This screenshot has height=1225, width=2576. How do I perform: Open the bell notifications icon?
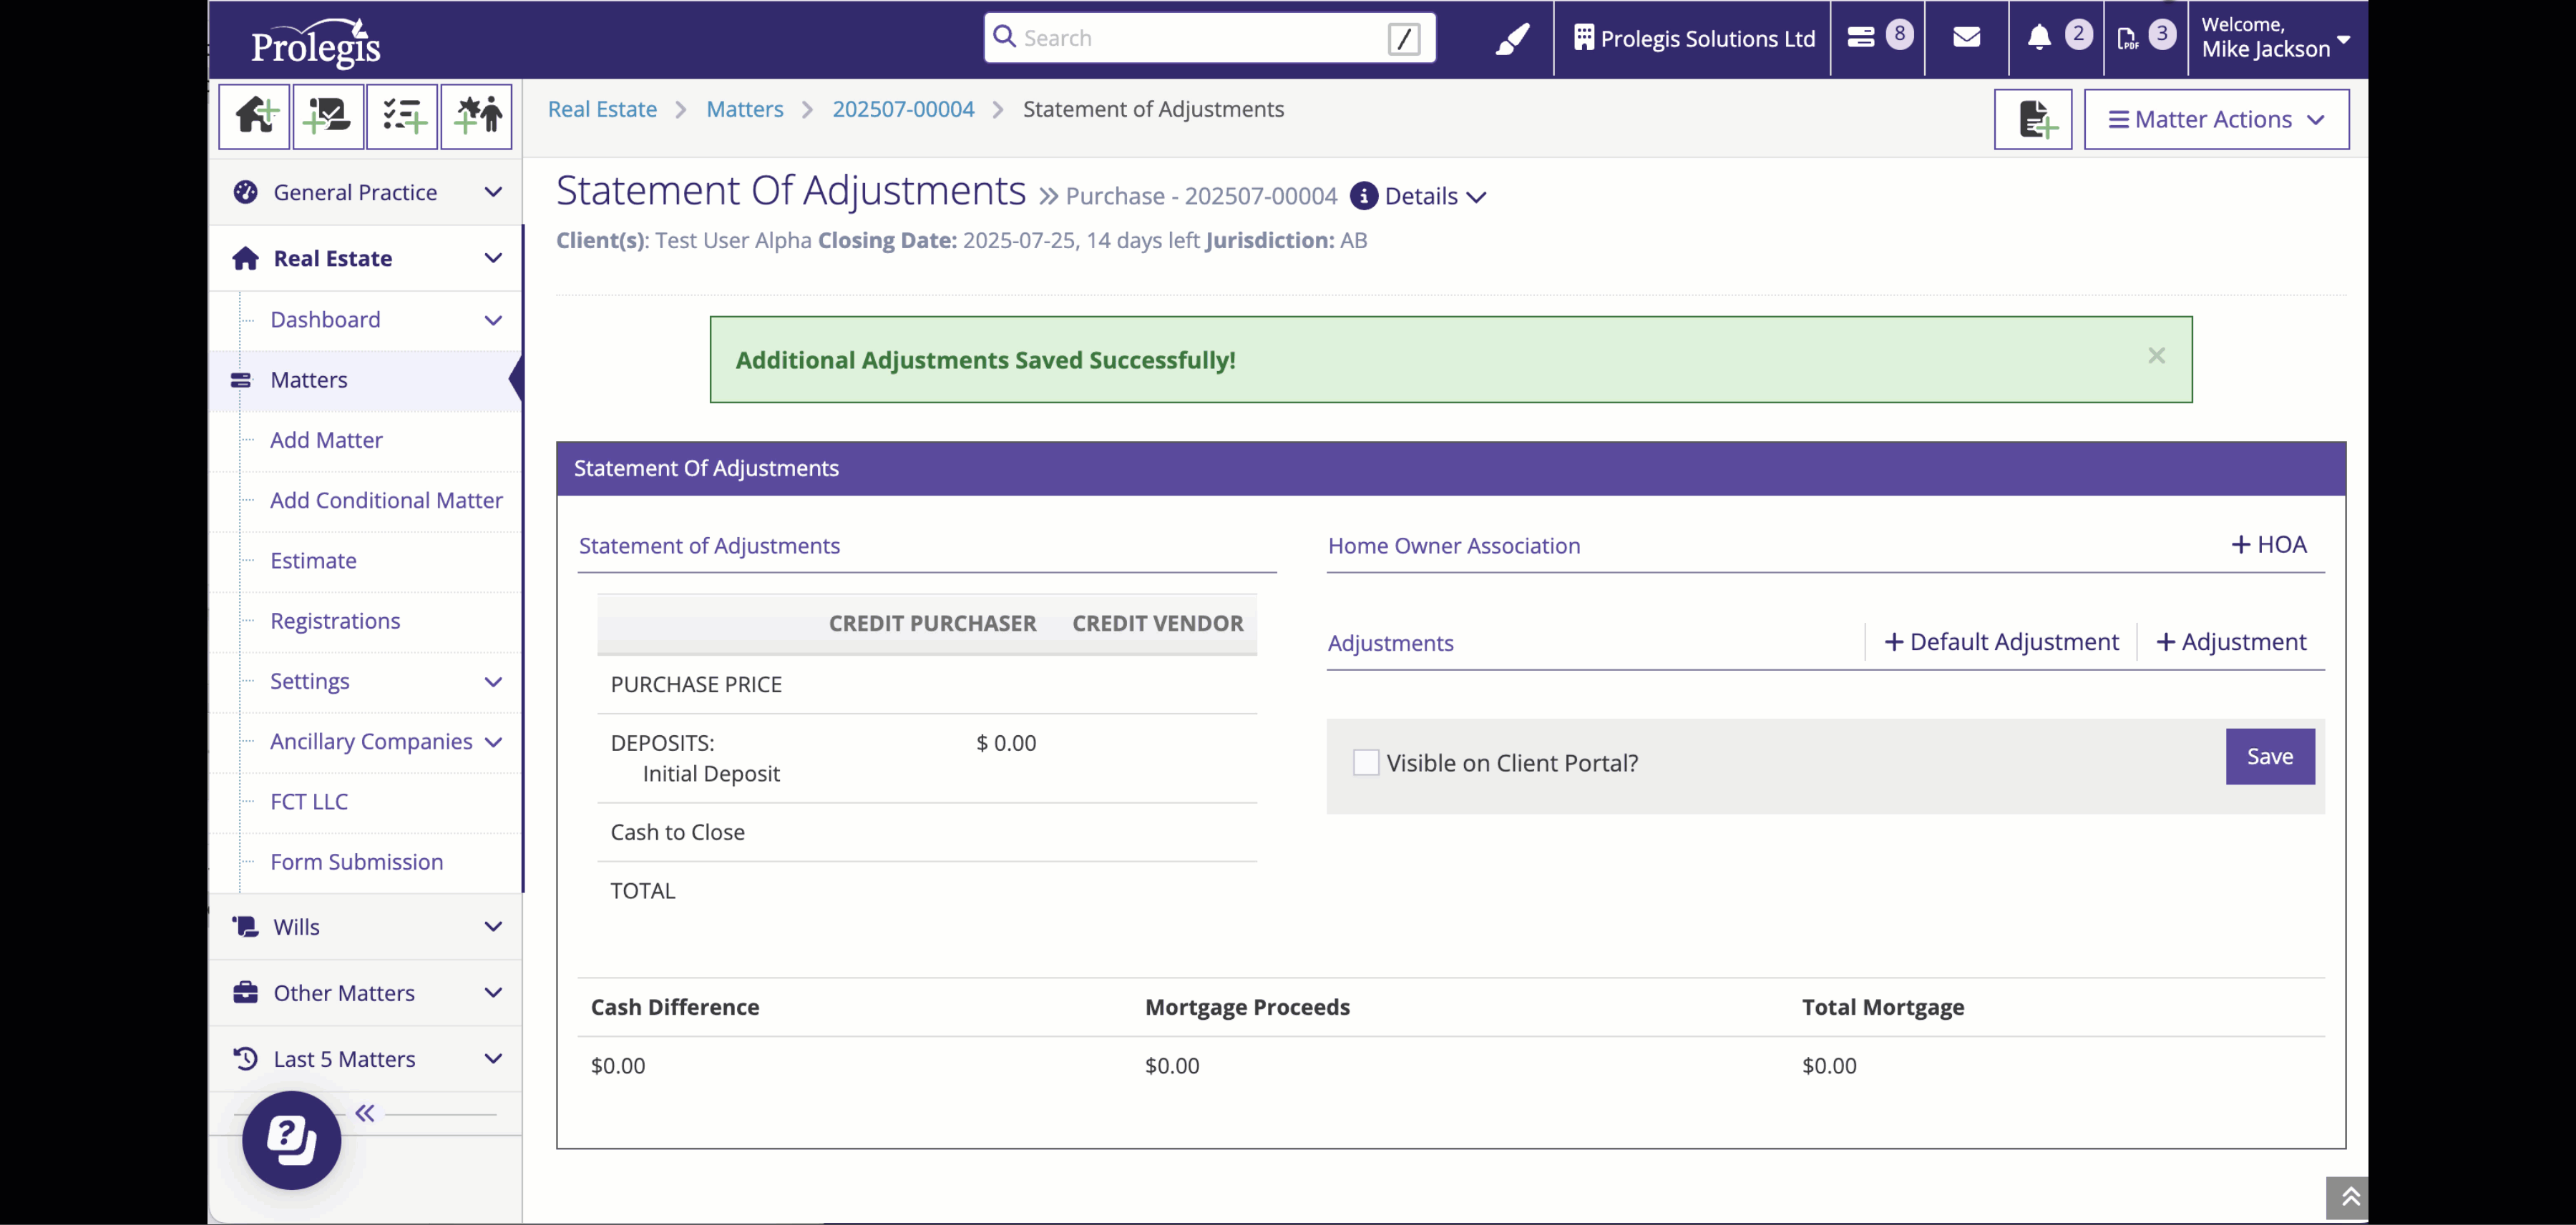(2039, 38)
